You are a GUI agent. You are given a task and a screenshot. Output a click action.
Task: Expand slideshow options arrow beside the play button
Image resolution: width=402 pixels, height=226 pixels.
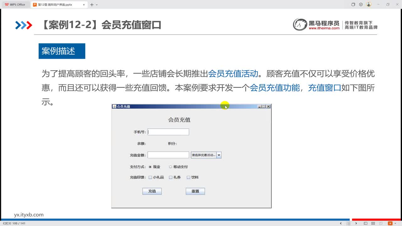click(395, 223)
